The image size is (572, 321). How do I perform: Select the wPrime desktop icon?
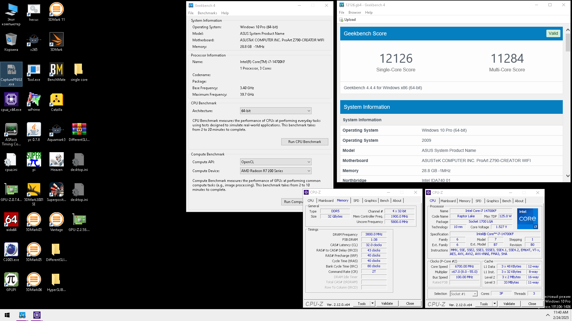coord(34,102)
